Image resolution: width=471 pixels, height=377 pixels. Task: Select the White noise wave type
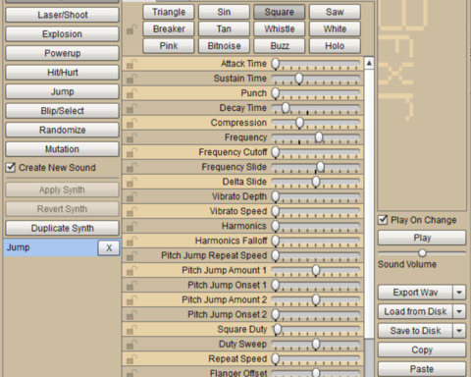tap(335, 28)
